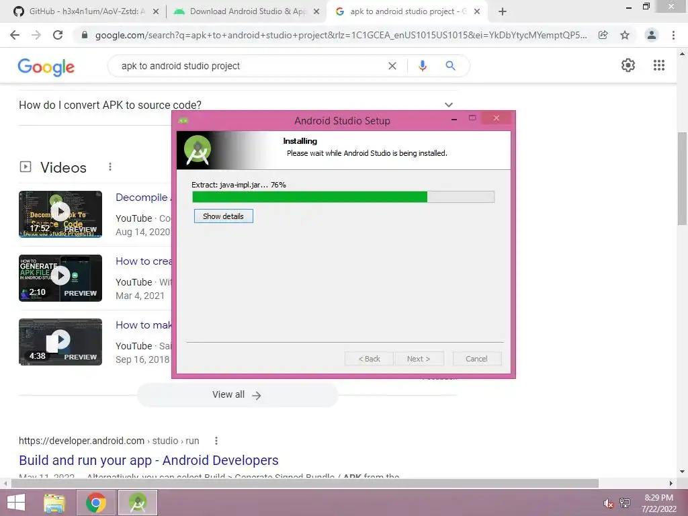688x516 pixels.
Task: Click the disabled Back button in Setup
Action: click(x=369, y=359)
